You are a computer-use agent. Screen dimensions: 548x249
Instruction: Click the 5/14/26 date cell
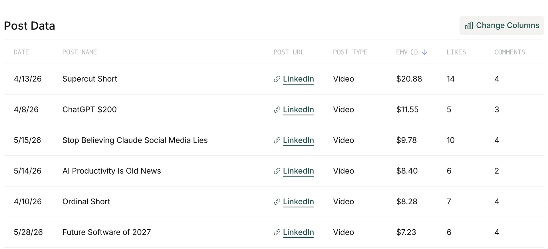coord(28,171)
